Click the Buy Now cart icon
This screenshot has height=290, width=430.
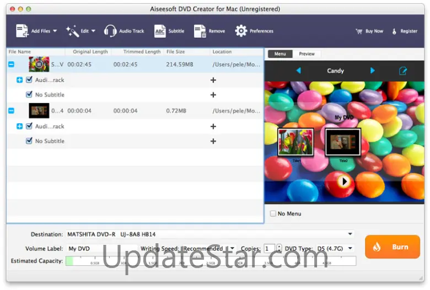[x=359, y=31]
